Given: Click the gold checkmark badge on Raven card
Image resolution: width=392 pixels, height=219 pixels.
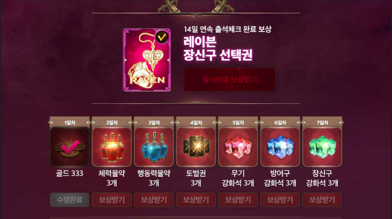Looking at the screenshot, I should pyautogui.click(x=162, y=37).
